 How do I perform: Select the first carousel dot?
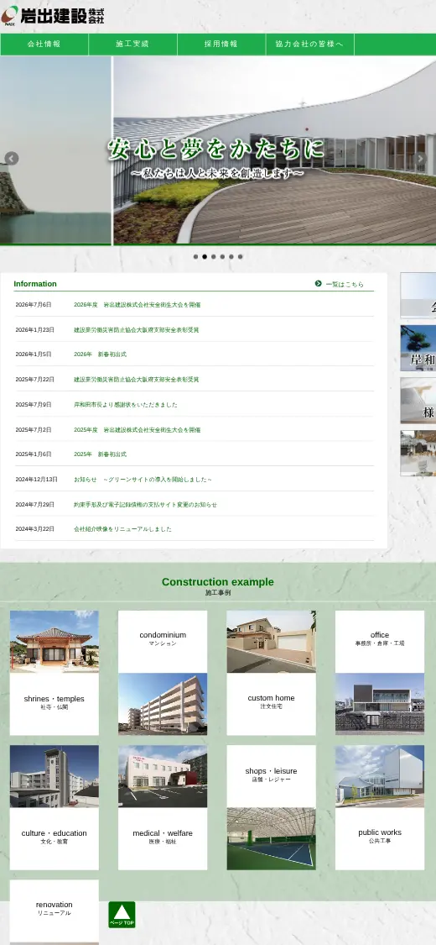pyautogui.click(x=195, y=257)
